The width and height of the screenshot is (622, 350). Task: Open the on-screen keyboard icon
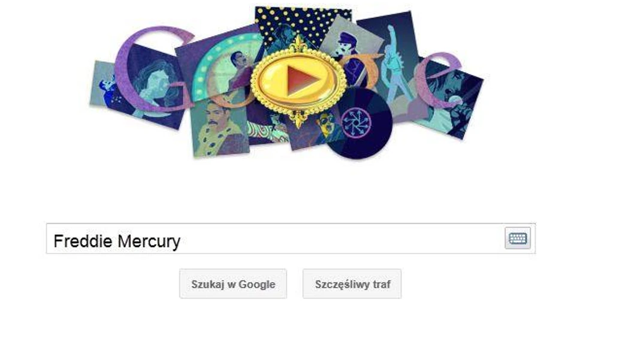518,239
